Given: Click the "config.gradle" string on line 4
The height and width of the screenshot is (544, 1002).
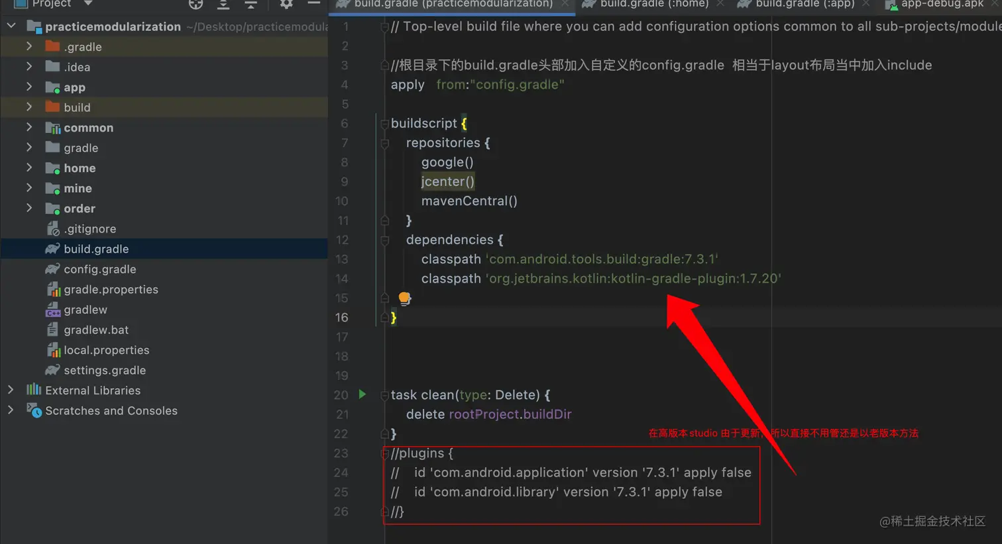Looking at the screenshot, I should pos(518,84).
